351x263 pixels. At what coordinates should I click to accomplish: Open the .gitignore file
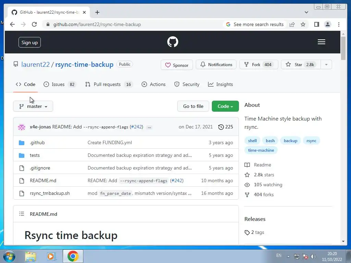(40, 168)
